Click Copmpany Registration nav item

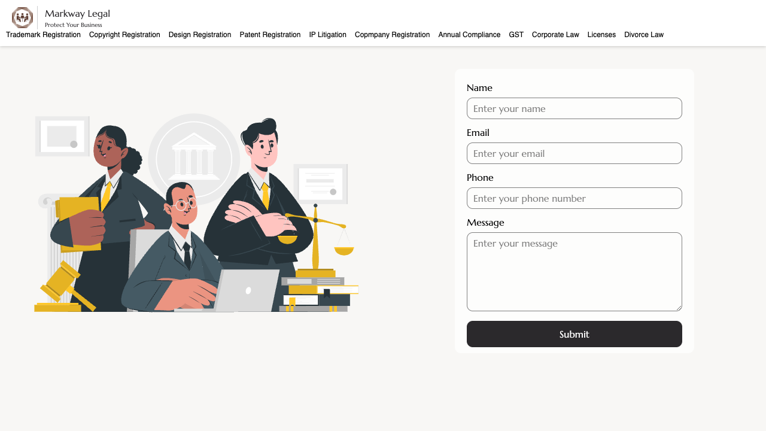[392, 35]
